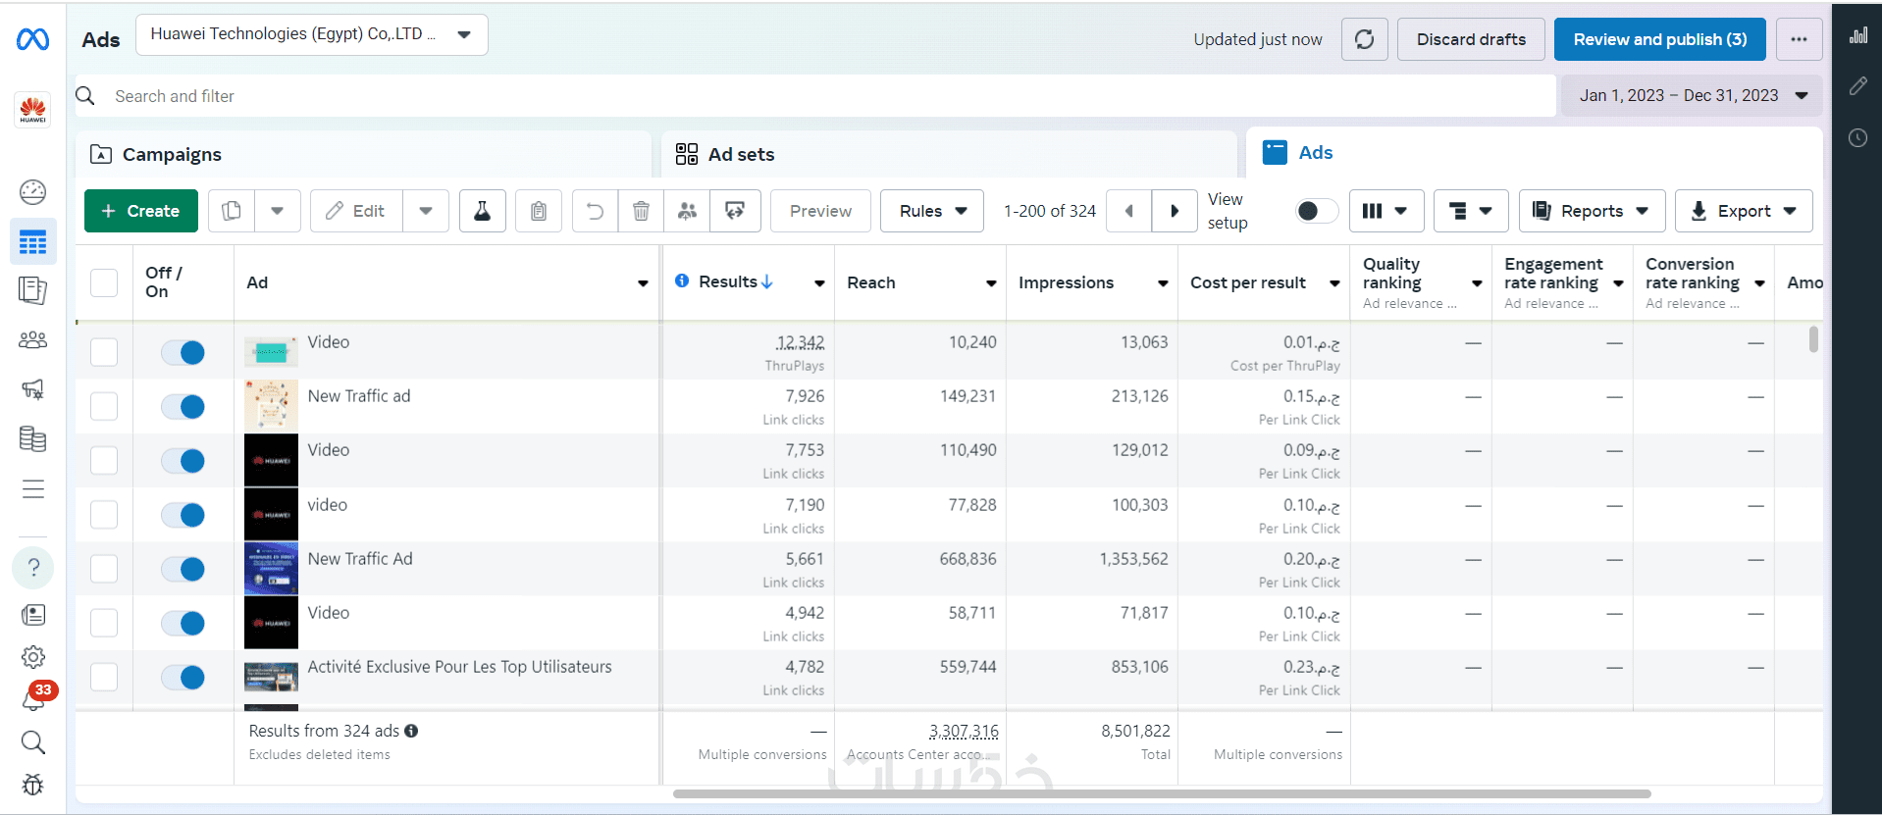Open the ad account selector dropdown
The height and width of the screenshot is (815, 1882).
coord(311,35)
